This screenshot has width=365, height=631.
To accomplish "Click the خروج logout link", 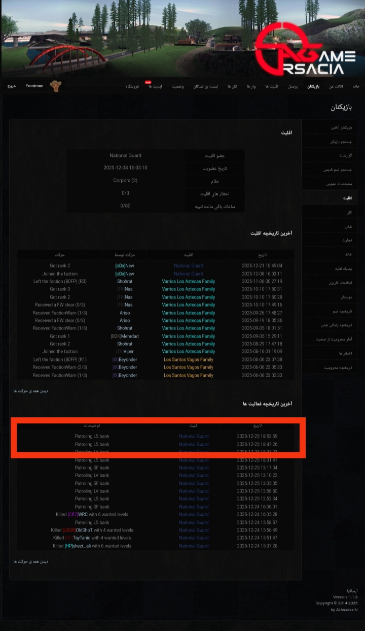I will pyautogui.click(x=12, y=86).
